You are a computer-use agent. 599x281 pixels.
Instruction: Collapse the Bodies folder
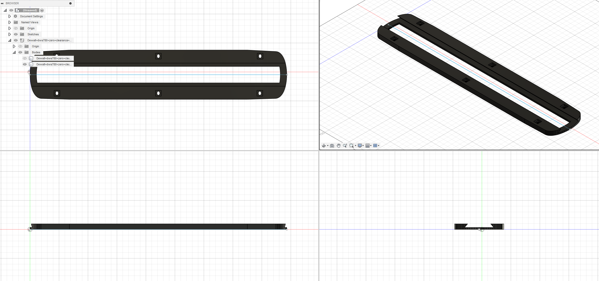[14, 52]
